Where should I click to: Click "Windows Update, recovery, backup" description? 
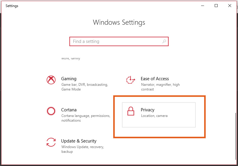click(83, 149)
